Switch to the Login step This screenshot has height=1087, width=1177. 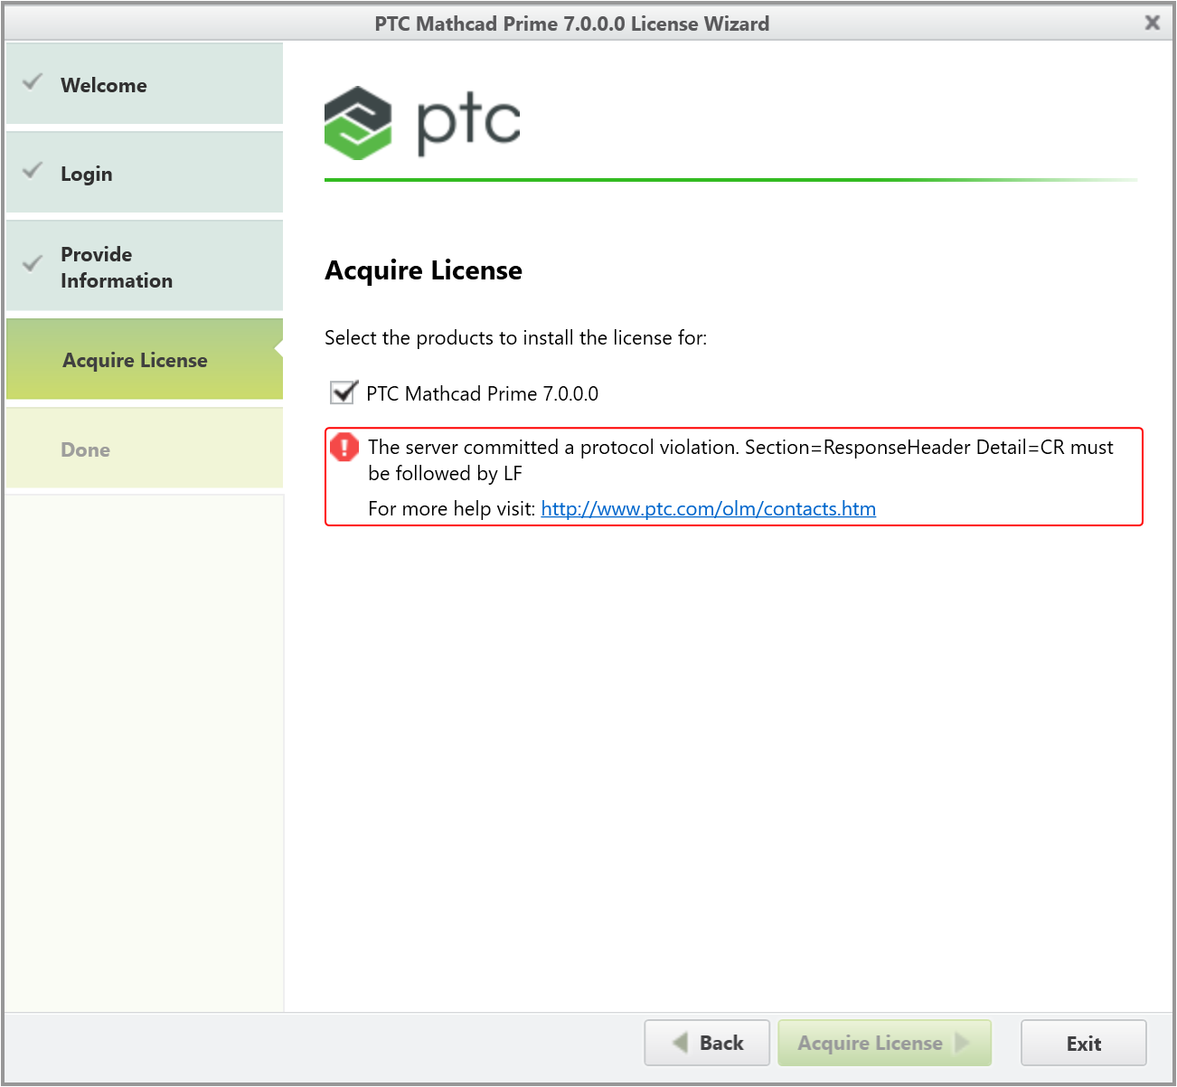[87, 173]
